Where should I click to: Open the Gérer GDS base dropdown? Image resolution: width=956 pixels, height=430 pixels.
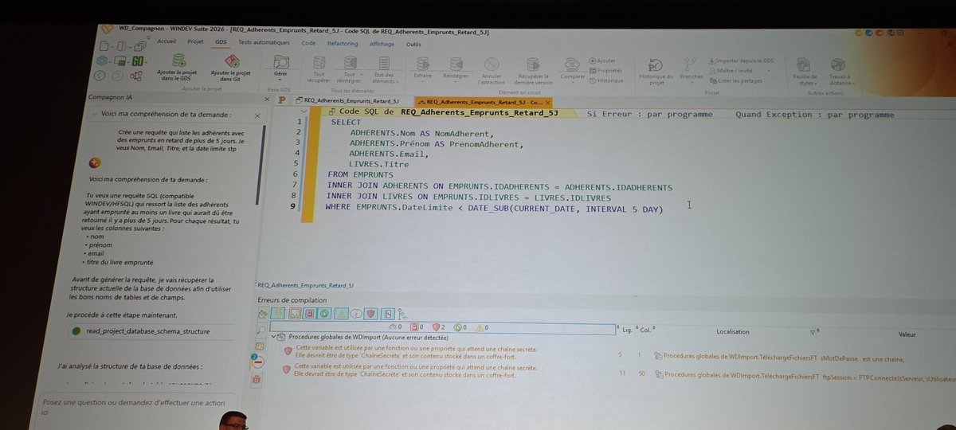pyautogui.click(x=280, y=68)
